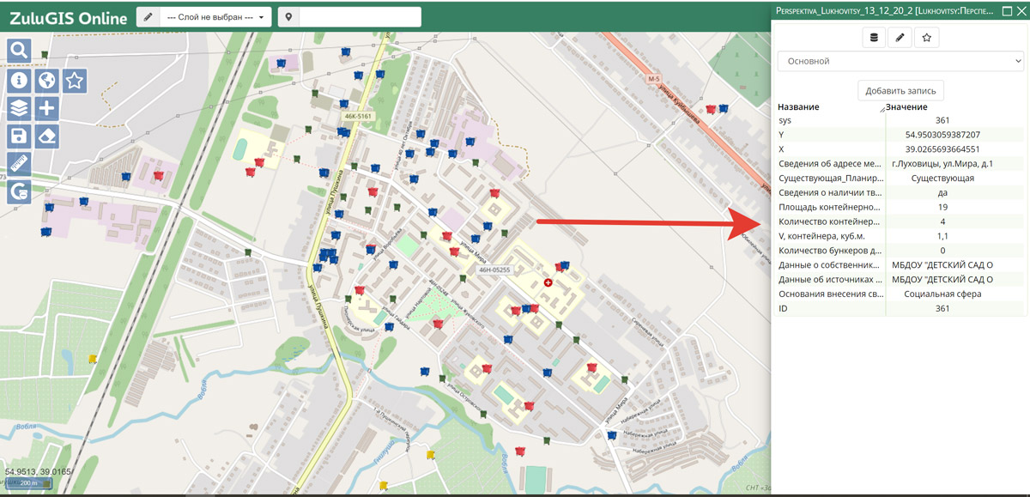
Task: Click the database icon in panel
Action: point(873,37)
